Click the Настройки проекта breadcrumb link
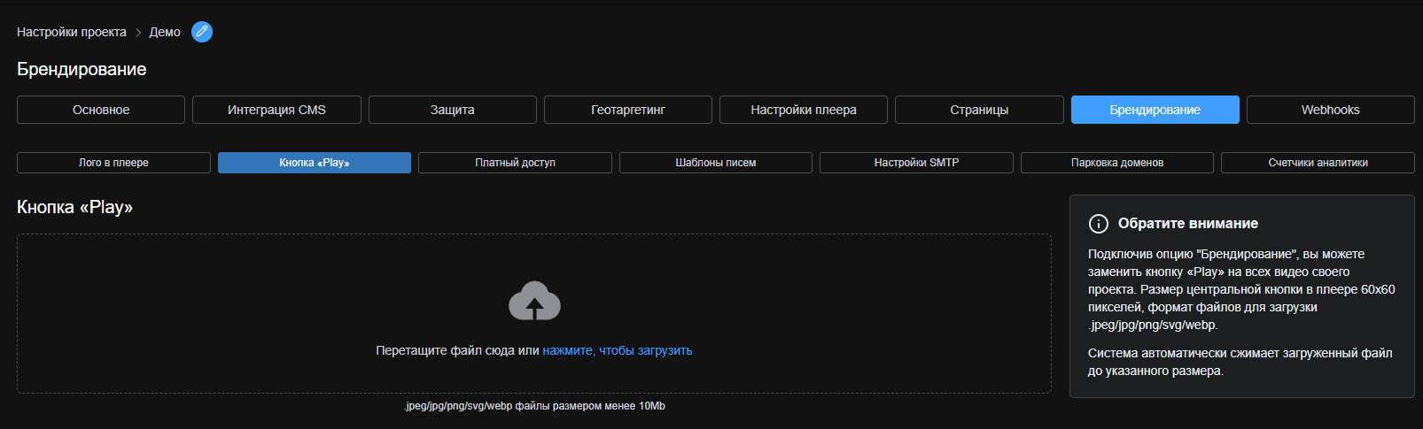 pyautogui.click(x=72, y=32)
